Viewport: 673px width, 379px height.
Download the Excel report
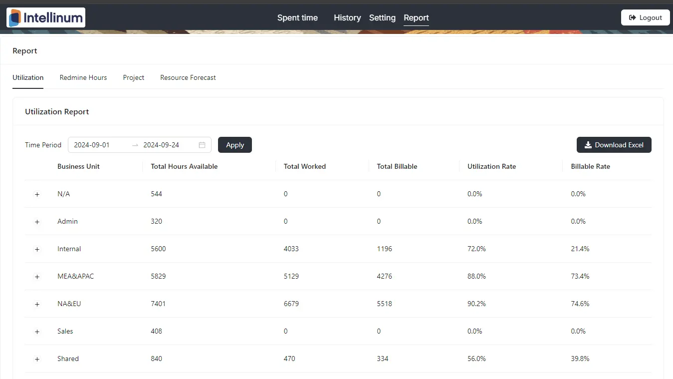click(x=614, y=145)
